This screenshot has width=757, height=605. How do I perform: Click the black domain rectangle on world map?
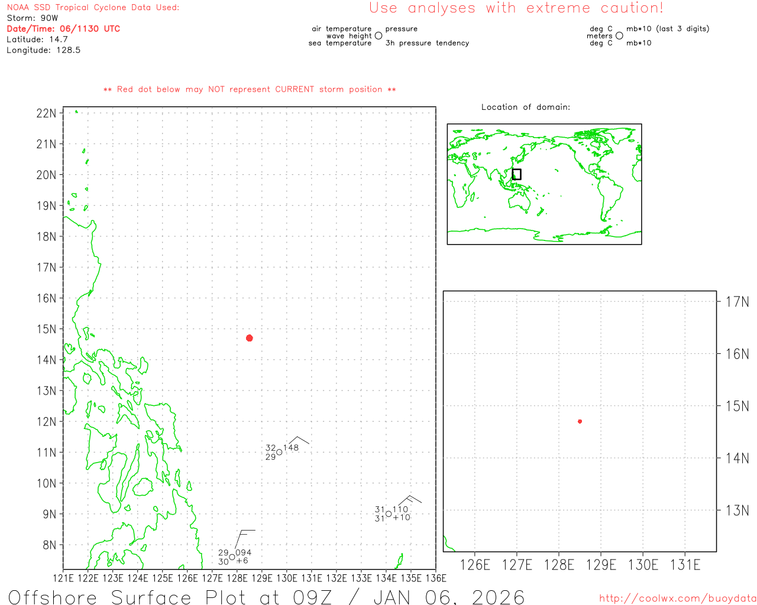[516, 174]
